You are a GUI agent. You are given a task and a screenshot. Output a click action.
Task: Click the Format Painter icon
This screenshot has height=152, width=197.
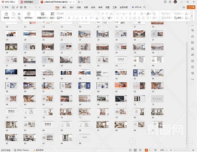click(6, 14)
